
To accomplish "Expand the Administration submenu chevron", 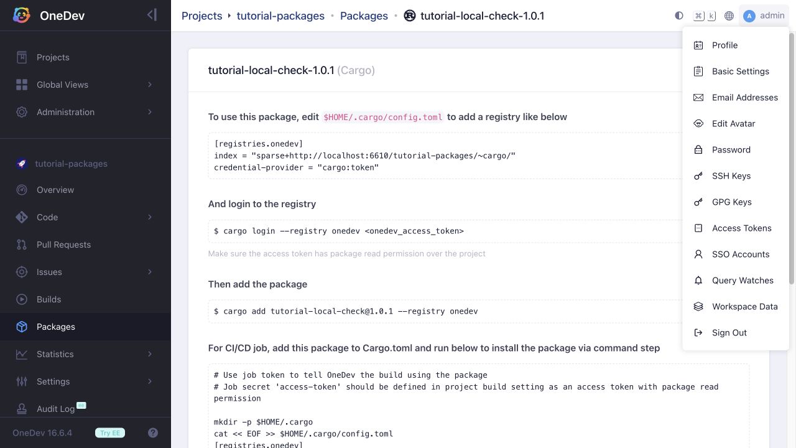I will pos(150,112).
